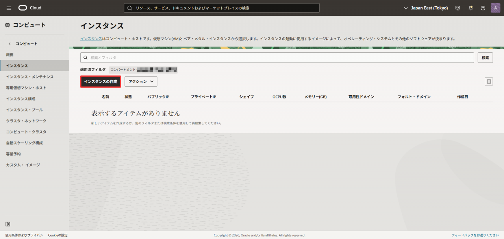Open 使用条件およびプライバシ footer link
Image resolution: width=504 pixels, height=239 pixels.
coord(24,235)
